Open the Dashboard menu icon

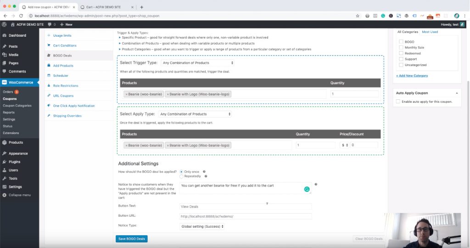tap(4, 35)
